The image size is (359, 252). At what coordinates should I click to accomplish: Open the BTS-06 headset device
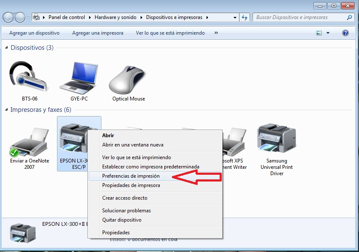click(x=29, y=81)
